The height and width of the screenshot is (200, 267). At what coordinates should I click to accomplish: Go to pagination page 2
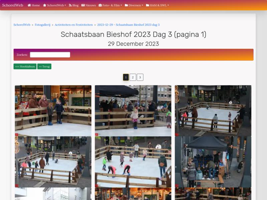133,77
